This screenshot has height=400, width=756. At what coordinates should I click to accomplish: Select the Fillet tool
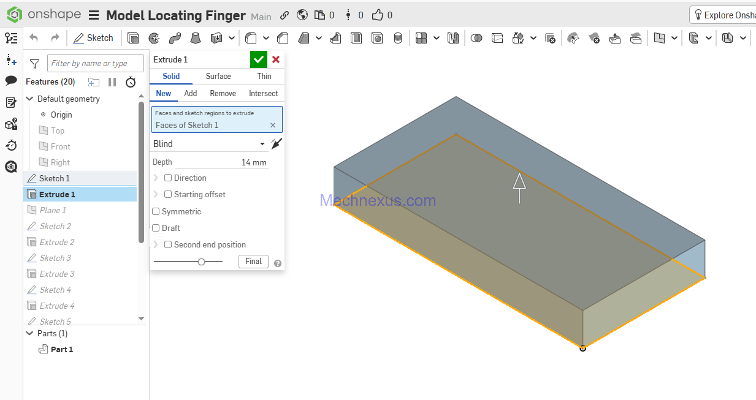point(251,38)
